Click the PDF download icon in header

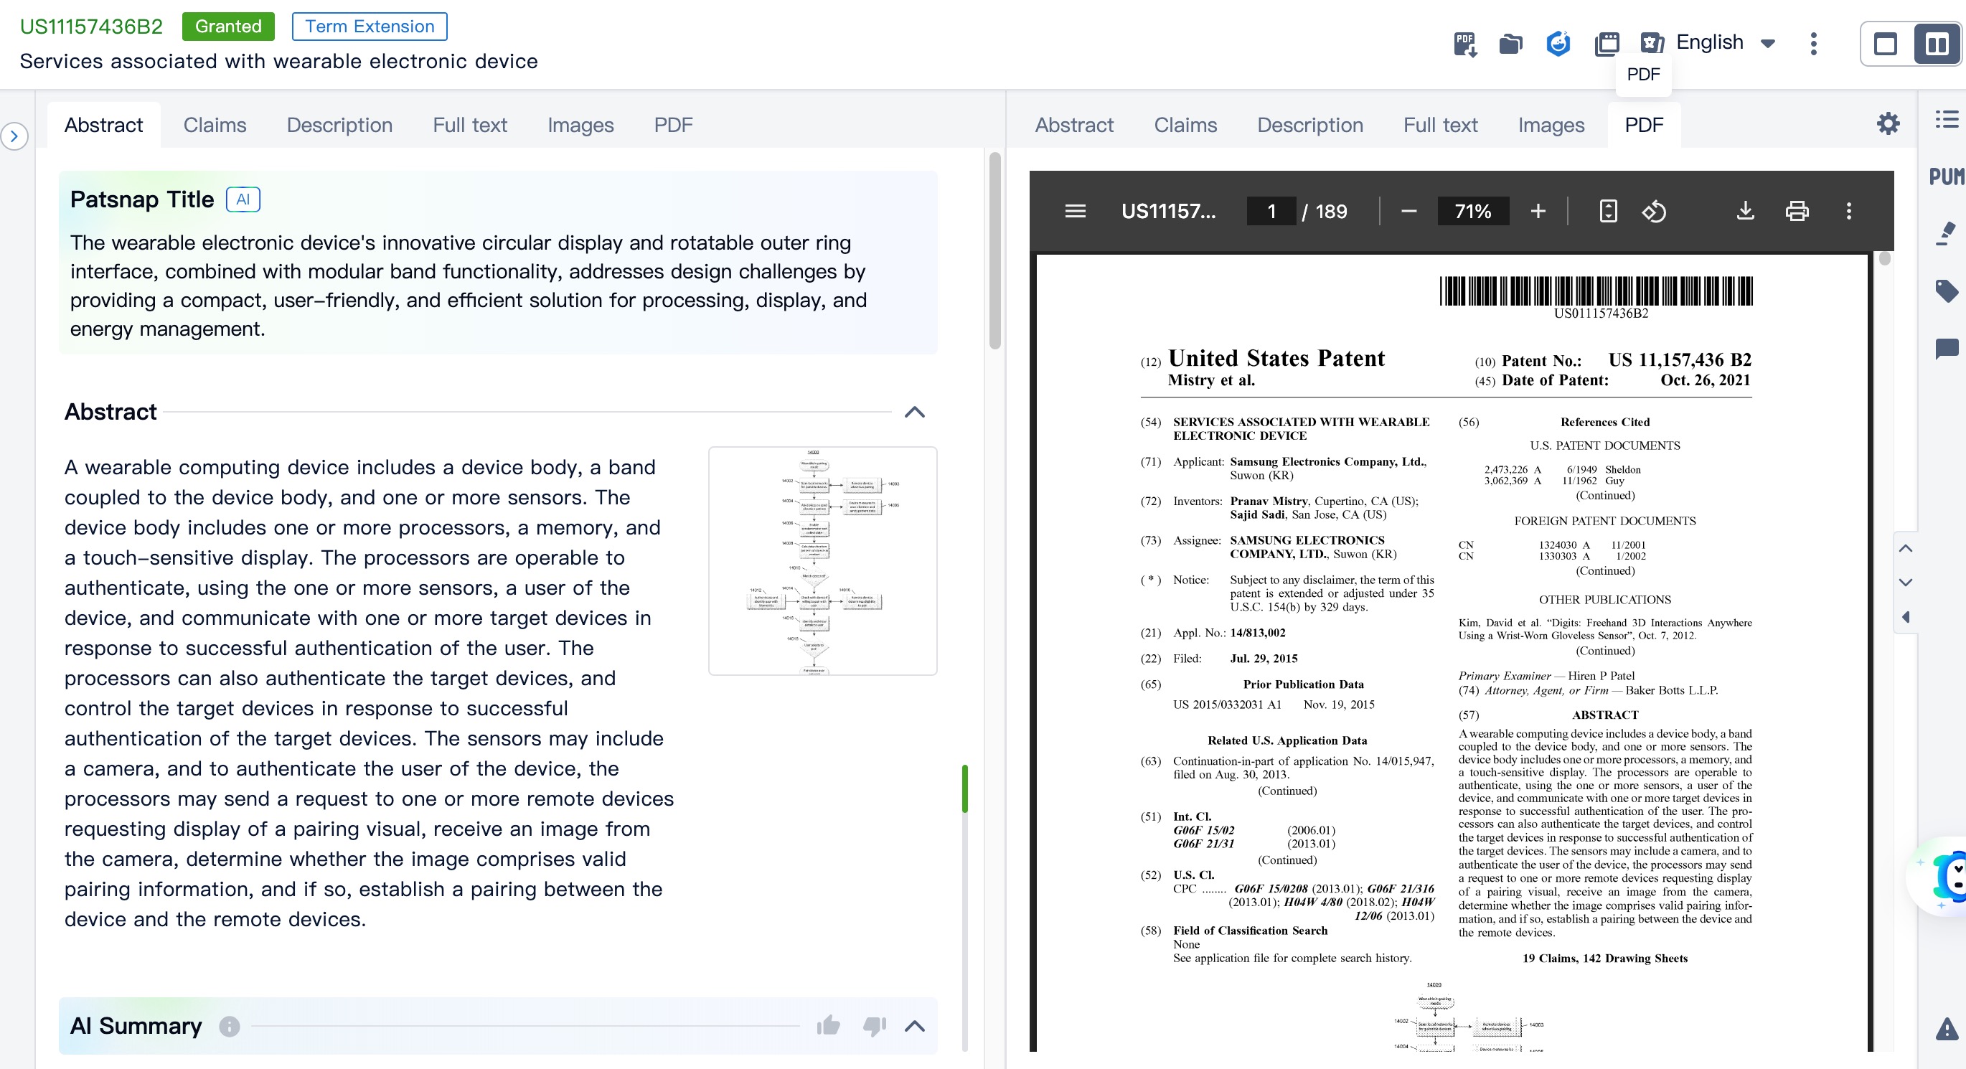1464,44
